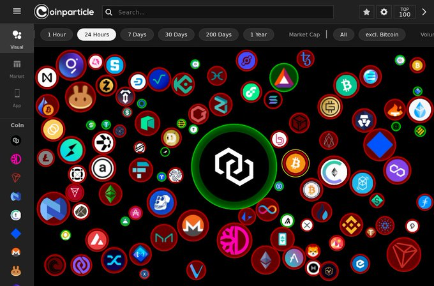Click the green Bitcoin Cash bubble
Viewport: 434px width, 286px height.
click(x=347, y=86)
